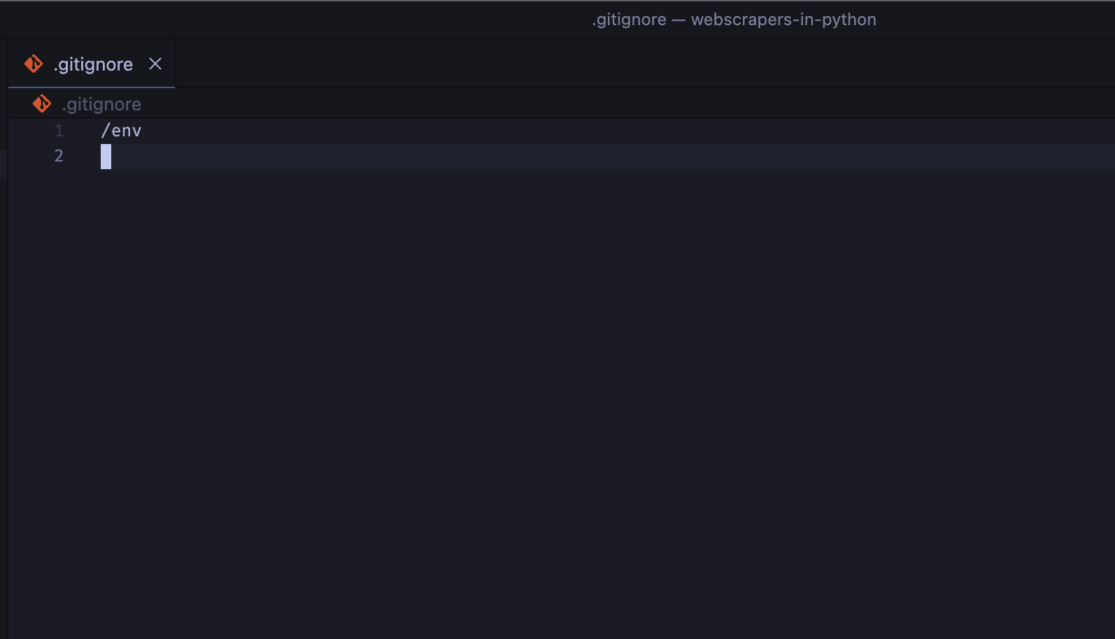The width and height of the screenshot is (1115, 639).
Task: Click the empty title bar left of the title
Action: point(280,20)
